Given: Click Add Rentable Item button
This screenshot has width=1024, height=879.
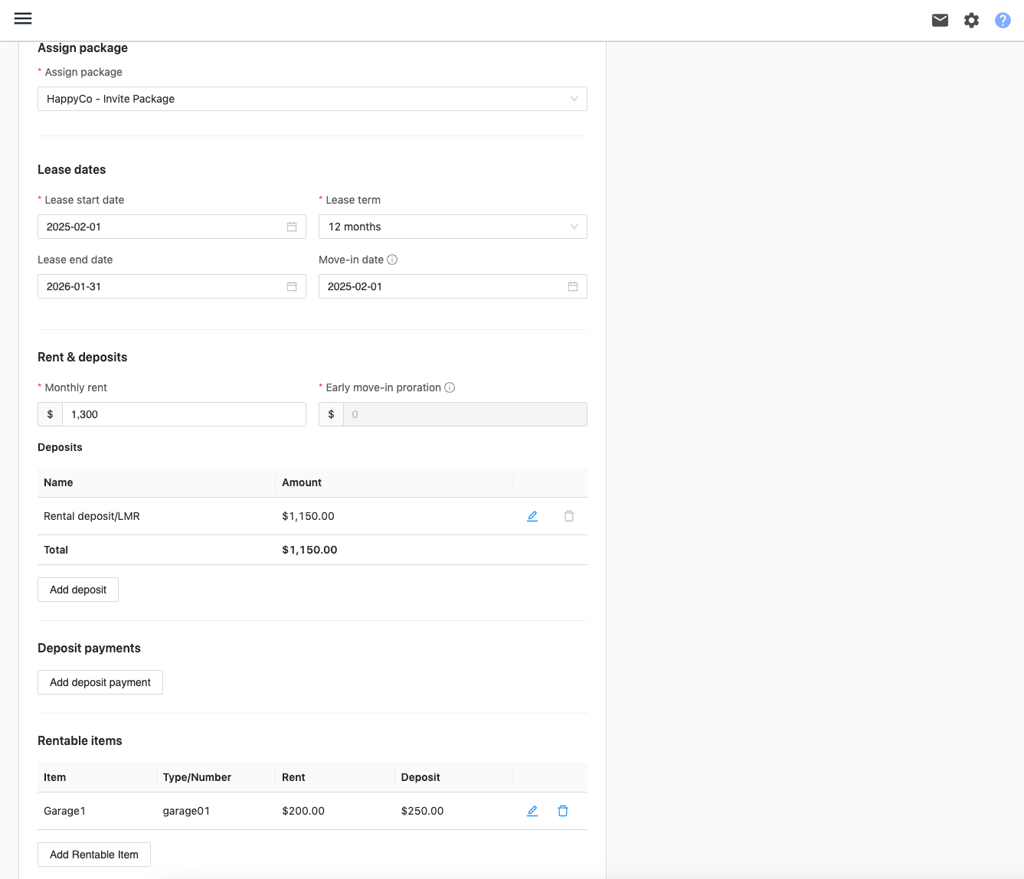Looking at the screenshot, I should (x=94, y=854).
